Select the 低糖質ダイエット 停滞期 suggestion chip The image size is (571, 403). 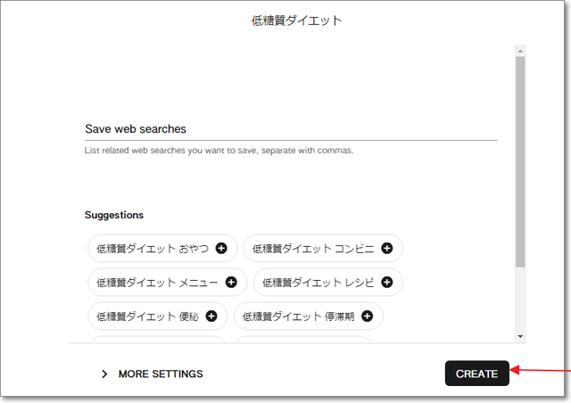click(299, 316)
